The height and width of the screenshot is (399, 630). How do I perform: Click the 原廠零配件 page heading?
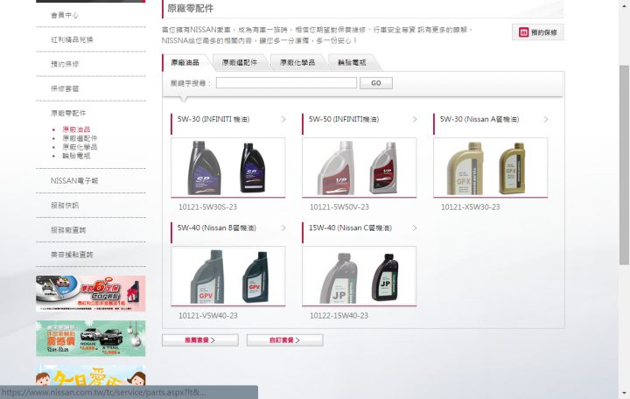pos(191,9)
